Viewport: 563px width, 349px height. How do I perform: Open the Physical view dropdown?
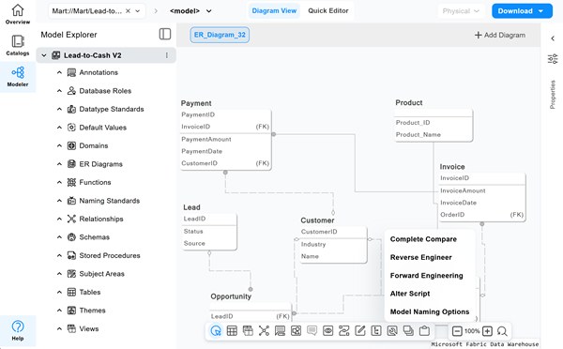point(461,11)
